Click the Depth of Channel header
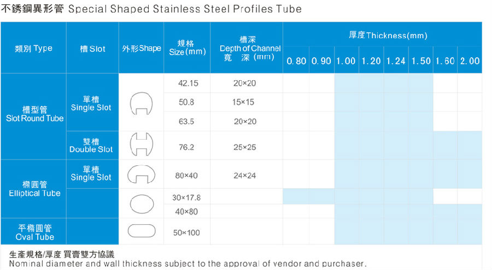This screenshot has width=492, height=270. coord(250,49)
